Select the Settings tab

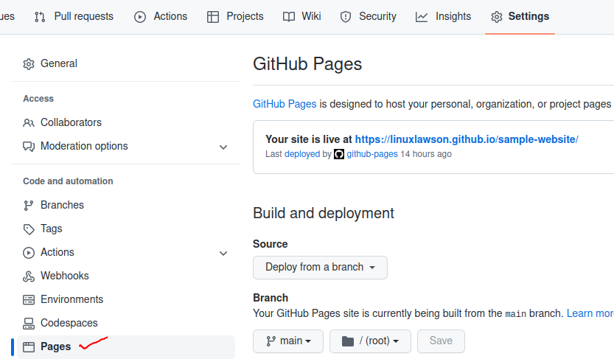[x=520, y=16]
